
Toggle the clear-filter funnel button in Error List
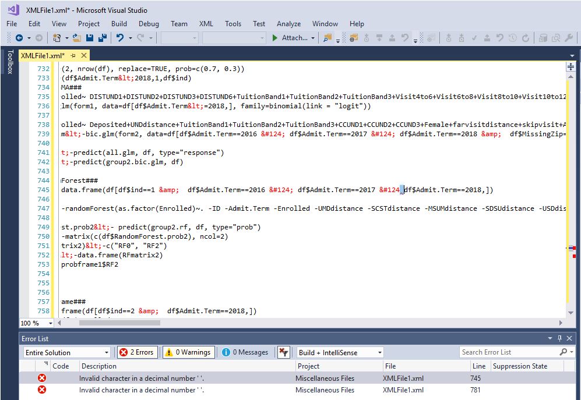pos(283,352)
